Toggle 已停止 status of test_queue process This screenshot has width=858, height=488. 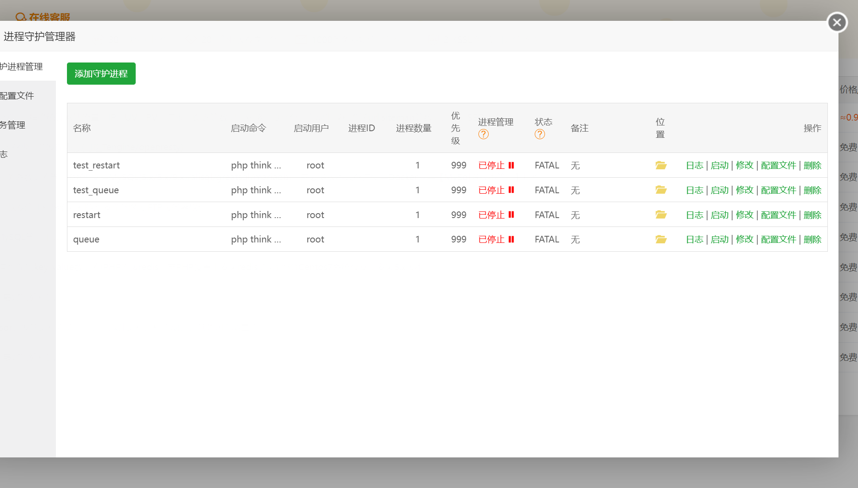[491, 190]
